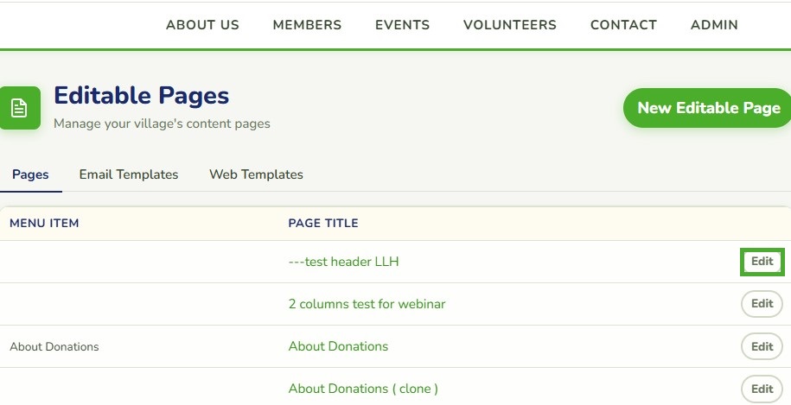The height and width of the screenshot is (405, 791).
Task: Create a New Editable Page
Action: tap(707, 108)
